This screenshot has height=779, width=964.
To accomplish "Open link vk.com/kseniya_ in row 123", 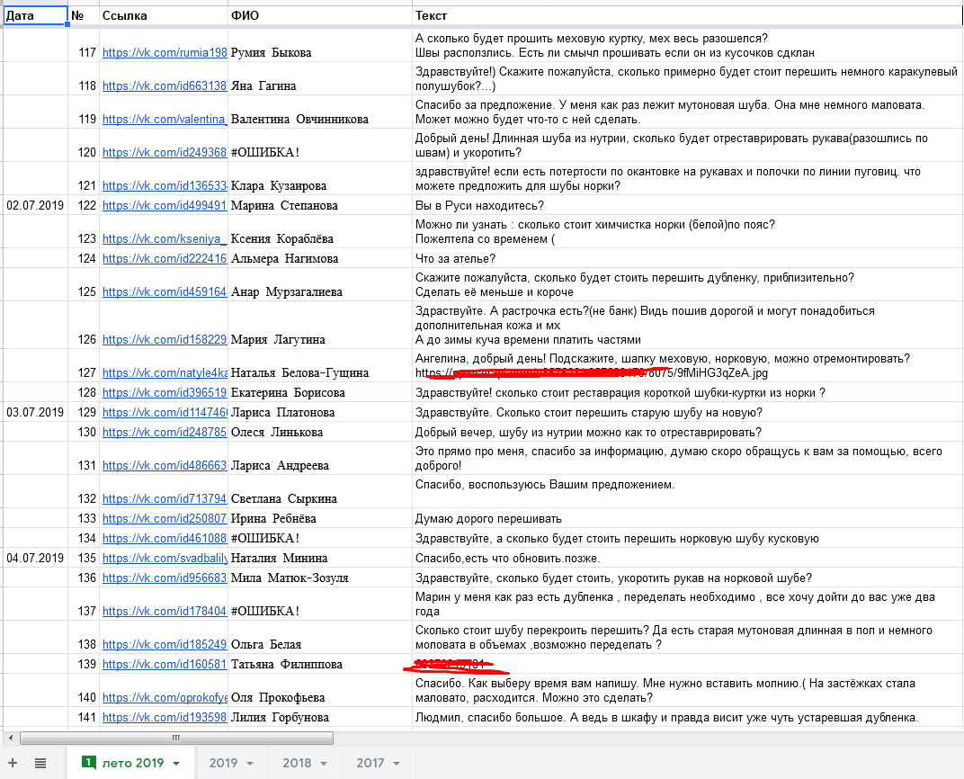I will 165,238.
